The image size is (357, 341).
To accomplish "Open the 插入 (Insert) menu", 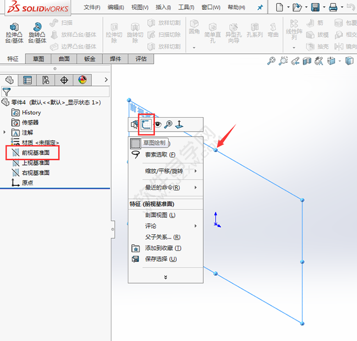I will click(x=163, y=7).
